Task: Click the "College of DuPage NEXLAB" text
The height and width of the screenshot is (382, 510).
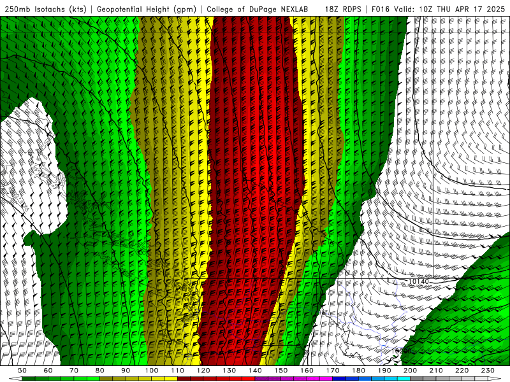Action: pyautogui.click(x=258, y=9)
